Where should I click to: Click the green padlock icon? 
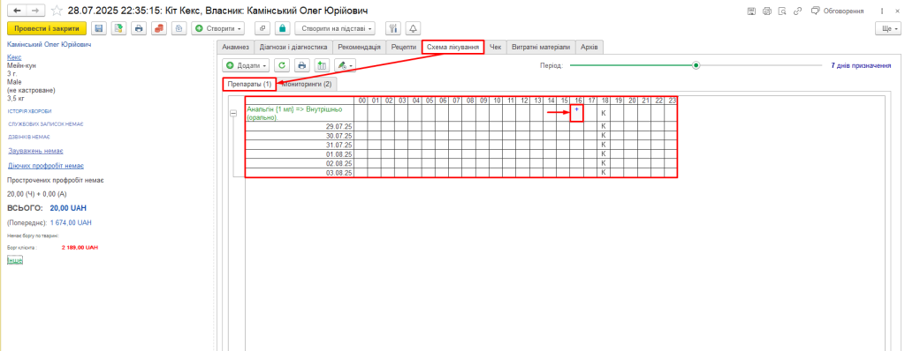[x=282, y=28]
